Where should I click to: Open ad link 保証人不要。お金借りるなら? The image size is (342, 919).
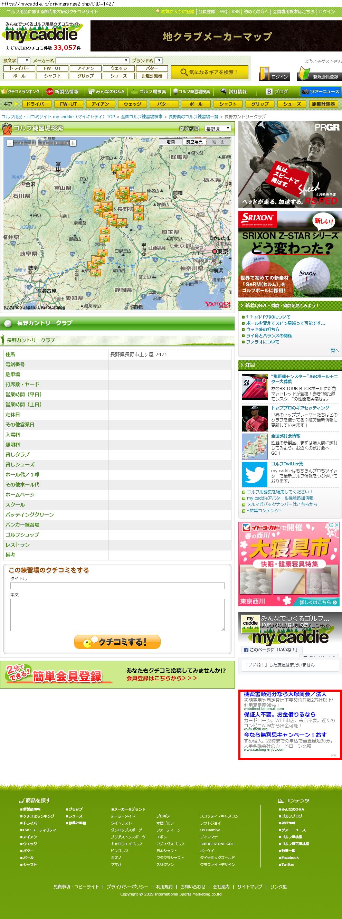pyautogui.click(x=279, y=714)
